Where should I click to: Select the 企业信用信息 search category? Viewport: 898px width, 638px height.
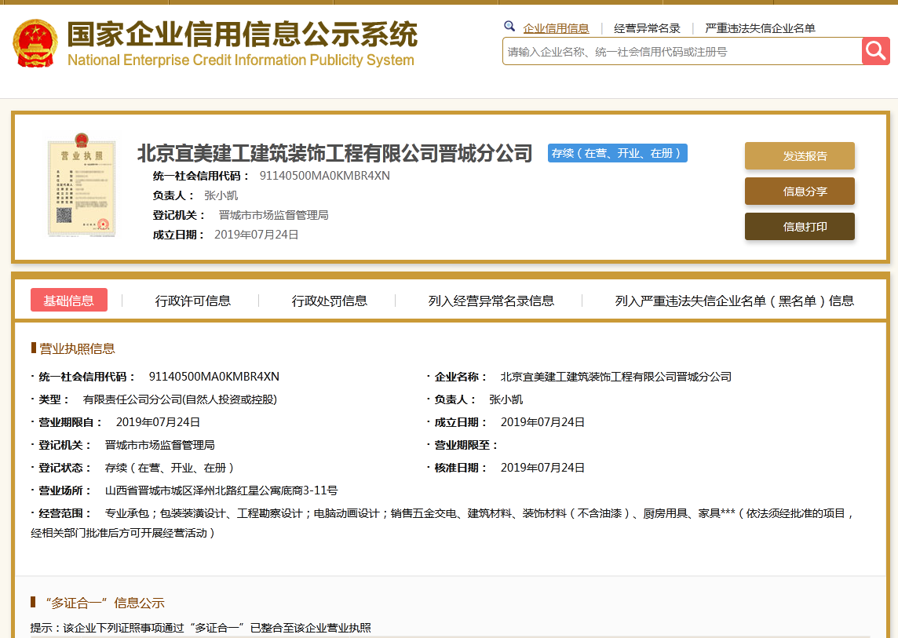(x=556, y=28)
